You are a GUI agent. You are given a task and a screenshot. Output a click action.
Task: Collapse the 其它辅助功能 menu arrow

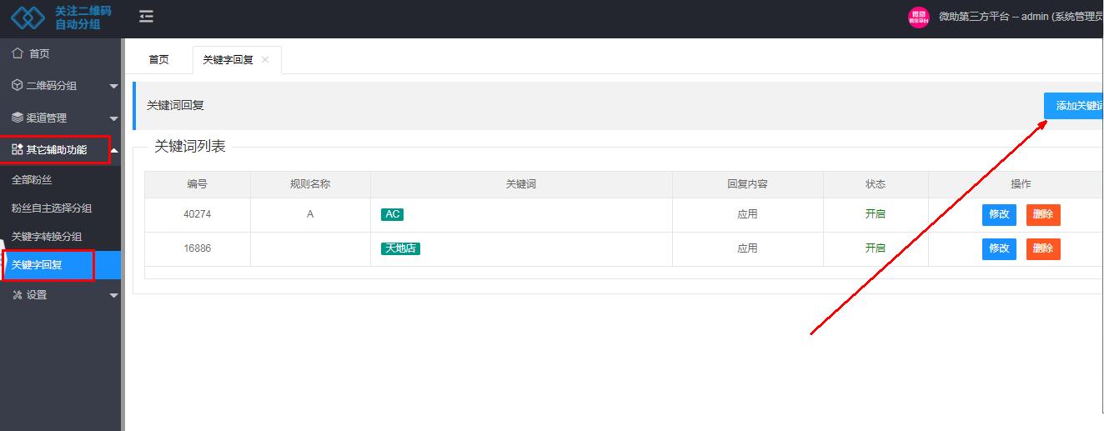(114, 150)
